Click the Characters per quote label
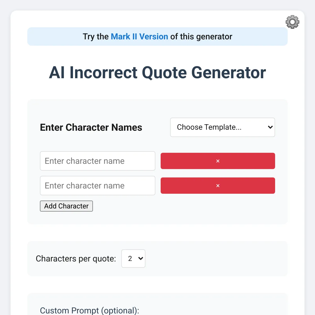Screen dimensions: 315x315 coord(76,259)
